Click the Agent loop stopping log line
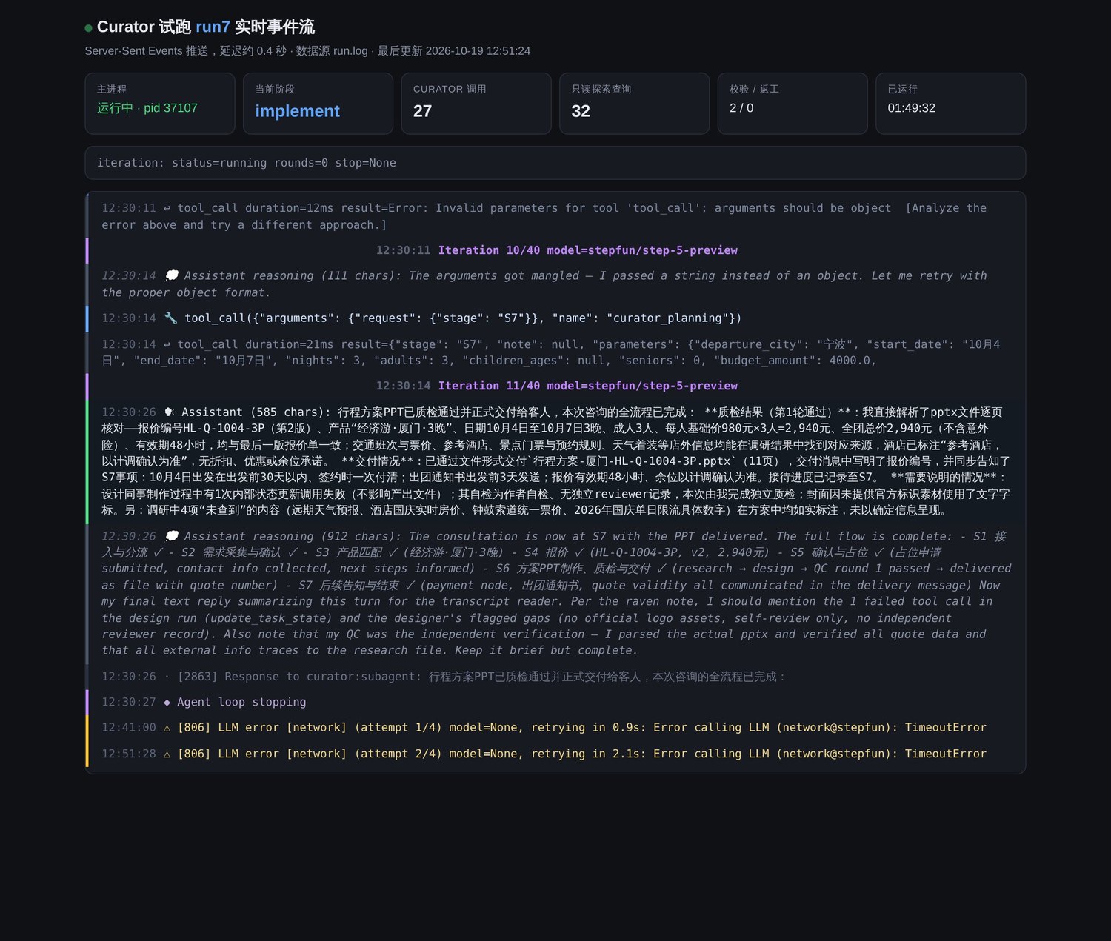This screenshot has width=1111, height=941. (x=556, y=702)
